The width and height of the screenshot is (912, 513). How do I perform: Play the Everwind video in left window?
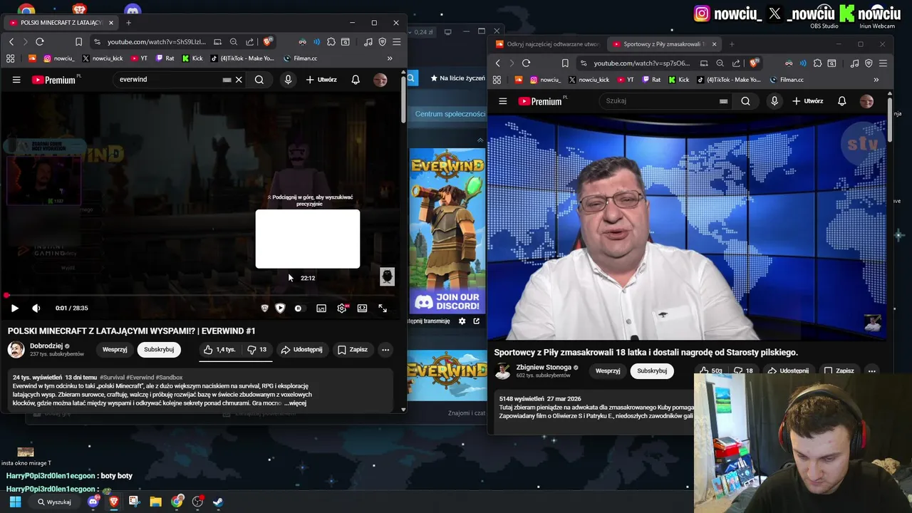(14, 309)
